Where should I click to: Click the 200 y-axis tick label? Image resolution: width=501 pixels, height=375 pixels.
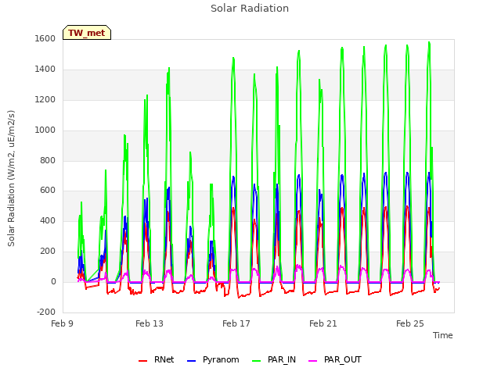pyautogui.click(x=48, y=252)
